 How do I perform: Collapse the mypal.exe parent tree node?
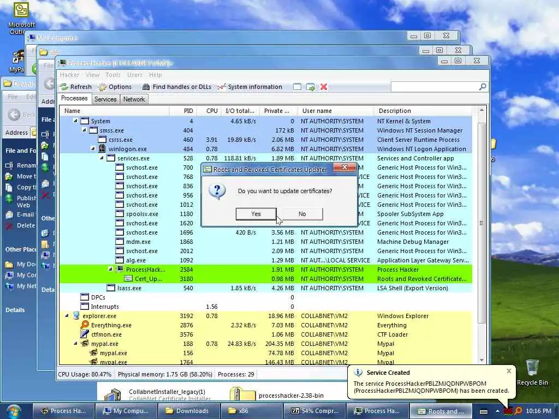click(x=75, y=344)
